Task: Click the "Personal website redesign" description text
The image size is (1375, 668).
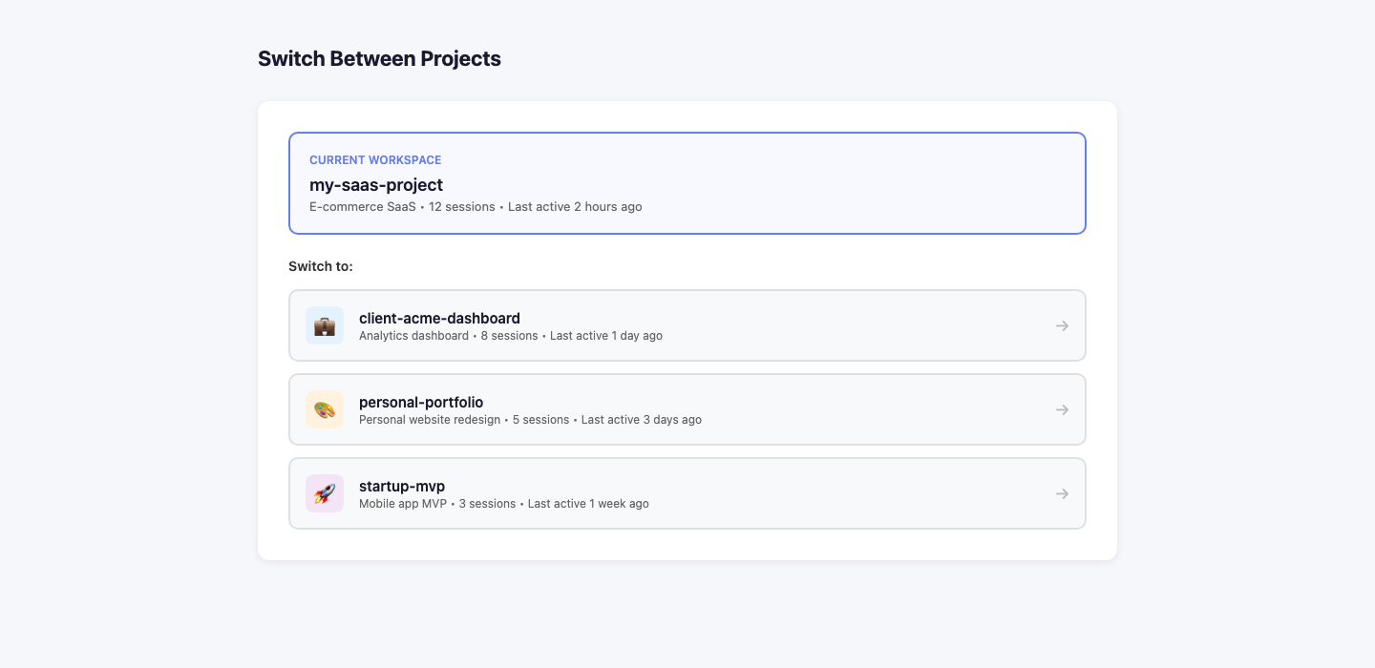Action: tap(430, 420)
